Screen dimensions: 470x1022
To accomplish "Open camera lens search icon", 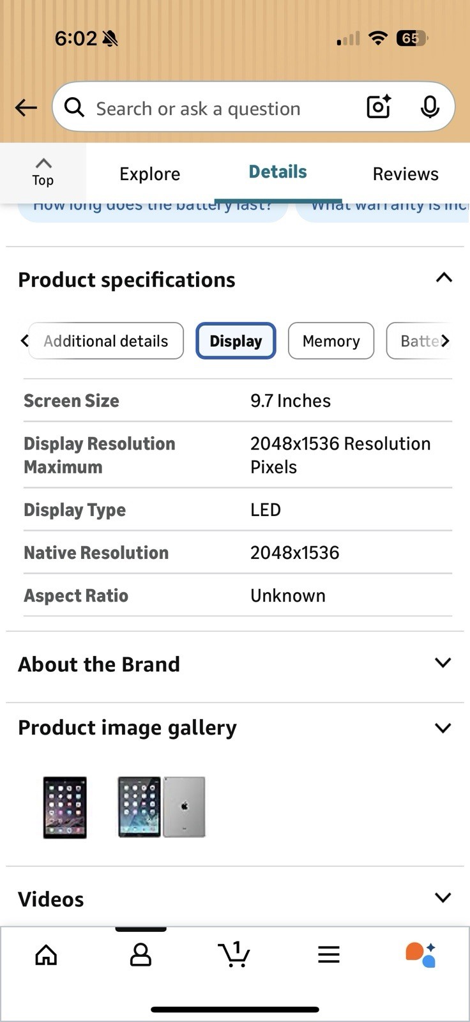I will click(379, 107).
